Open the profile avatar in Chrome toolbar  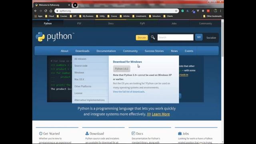point(215,11)
